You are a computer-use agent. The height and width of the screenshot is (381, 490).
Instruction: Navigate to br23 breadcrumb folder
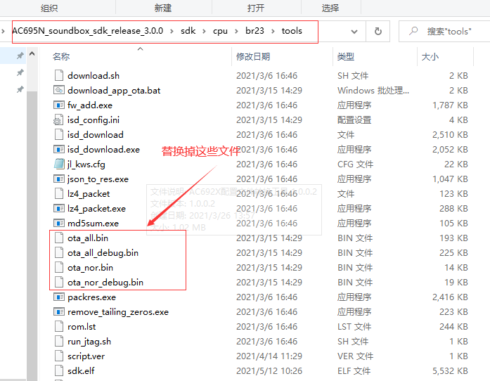(254, 31)
